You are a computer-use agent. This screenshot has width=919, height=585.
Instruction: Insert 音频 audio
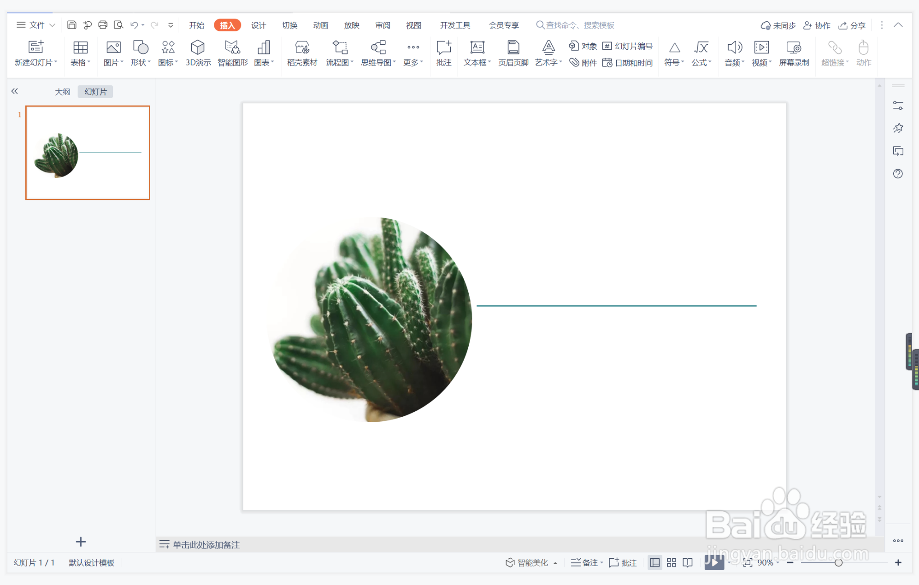734,47
